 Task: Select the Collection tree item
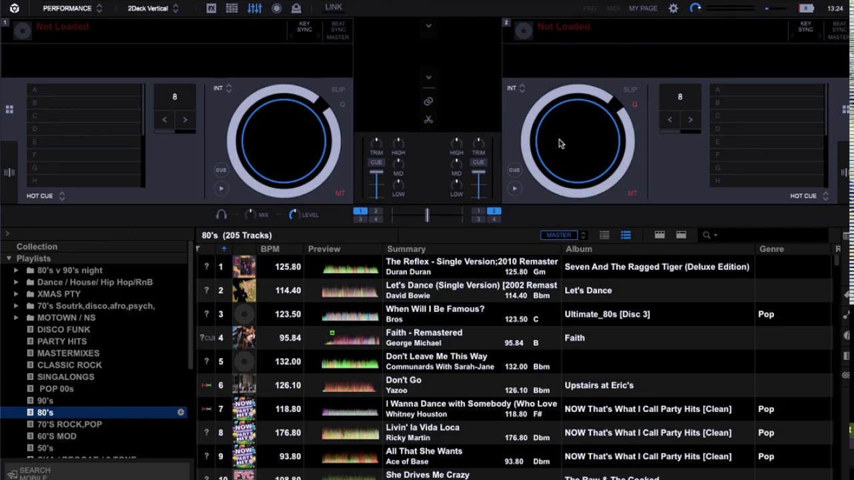click(x=37, y=247)
